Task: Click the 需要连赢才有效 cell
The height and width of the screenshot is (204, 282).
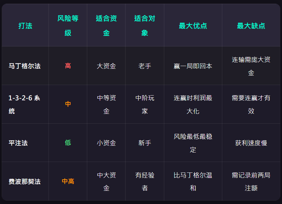Action: pos(251,104)
